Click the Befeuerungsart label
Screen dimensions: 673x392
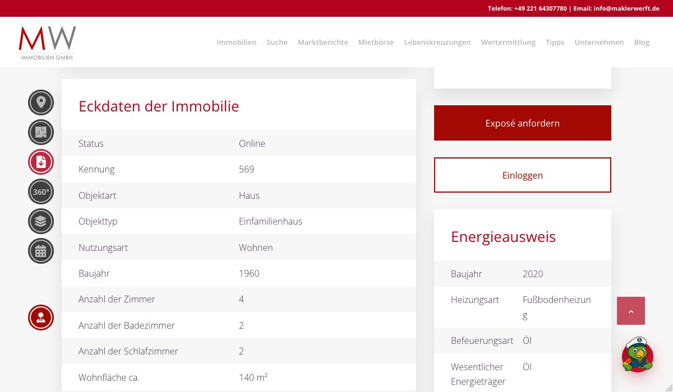coord(482,340)
